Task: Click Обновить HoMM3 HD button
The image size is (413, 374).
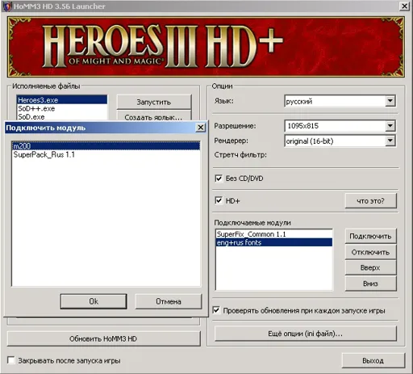Action: pos(103,338)
